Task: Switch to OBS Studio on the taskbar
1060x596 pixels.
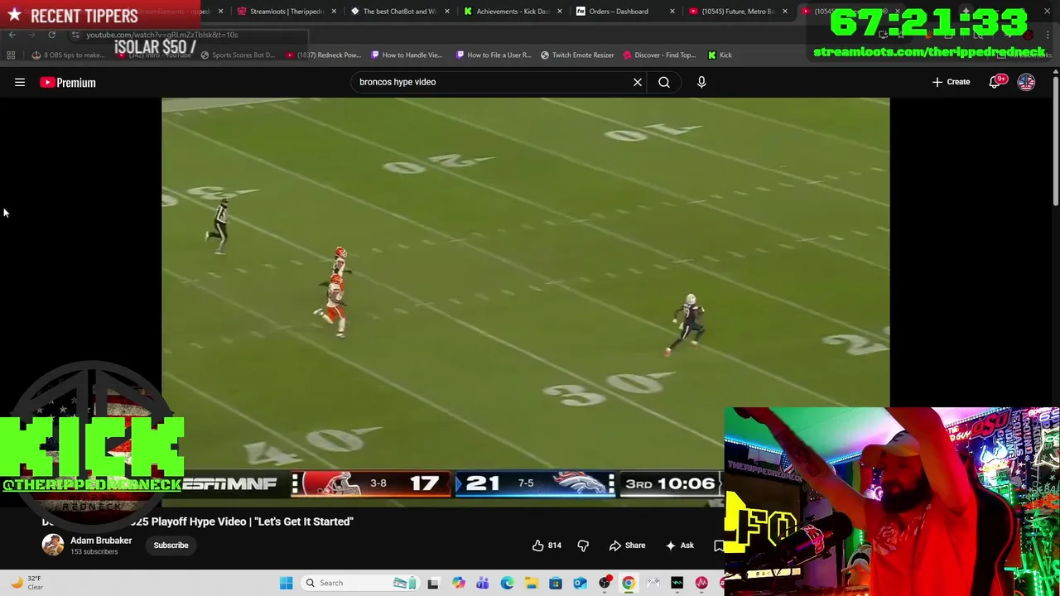Action: (x=605, y=583)
